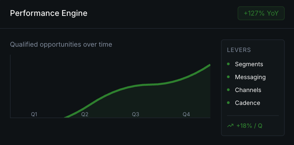
Task: Select the Channels lever
Action: pos(248,90)
